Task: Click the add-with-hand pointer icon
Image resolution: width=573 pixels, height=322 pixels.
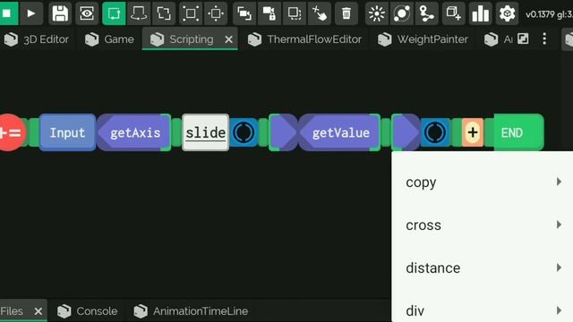Action: coord(320,13)
